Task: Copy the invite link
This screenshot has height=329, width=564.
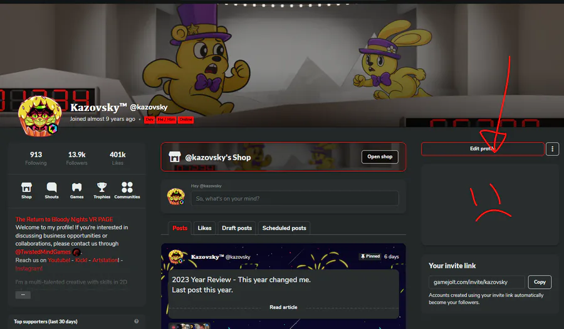Action: (x=540, y=282)
